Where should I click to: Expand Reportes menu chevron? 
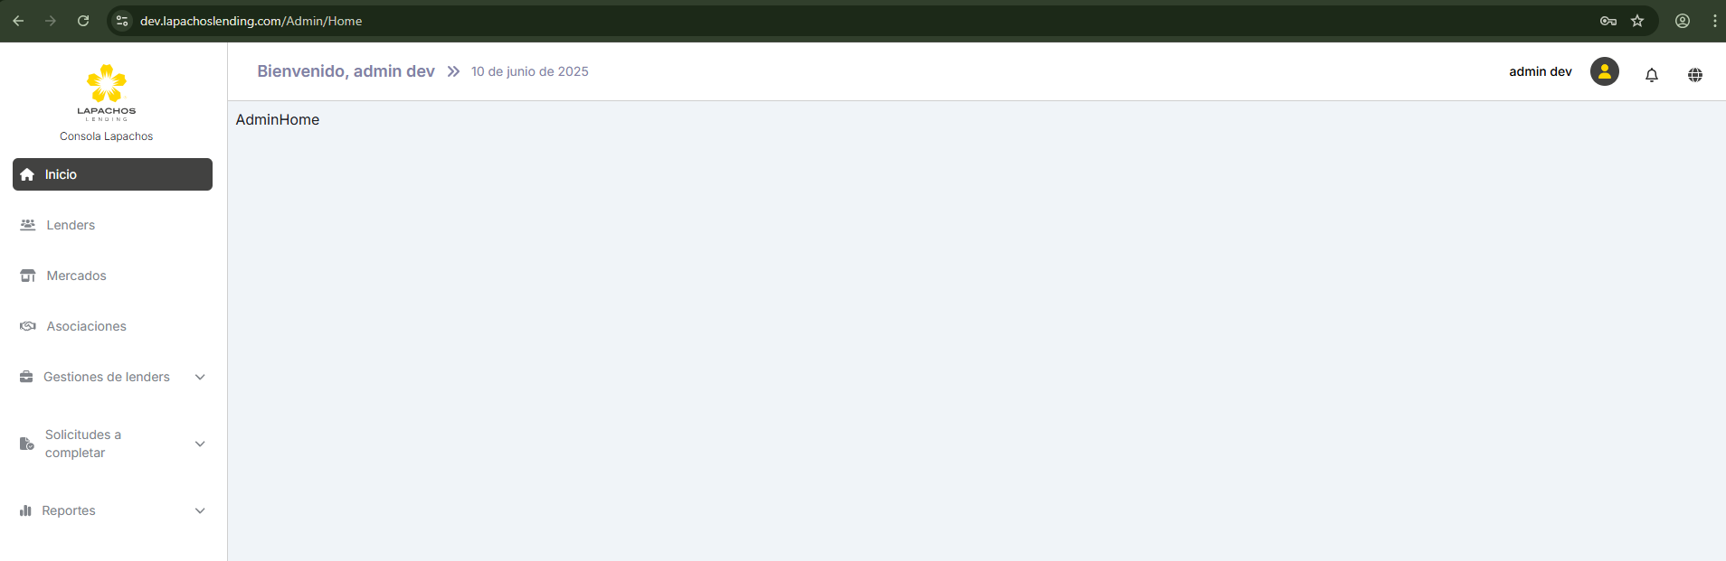coord(200,510)
